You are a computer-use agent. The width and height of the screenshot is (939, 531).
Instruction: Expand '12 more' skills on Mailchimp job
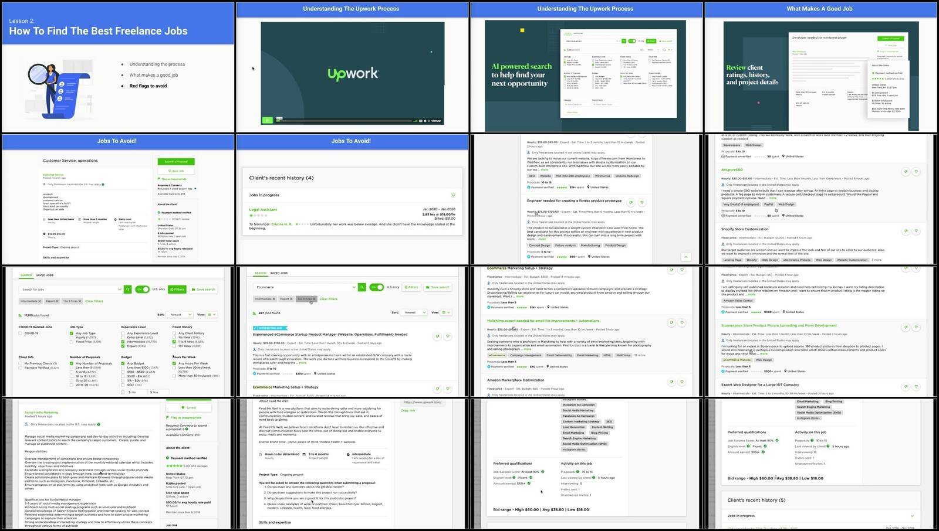640,355
